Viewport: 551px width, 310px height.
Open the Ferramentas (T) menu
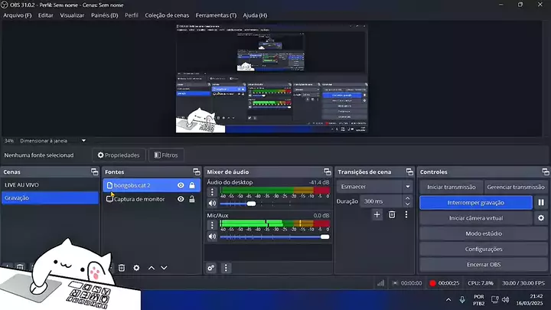pos(216,15)
